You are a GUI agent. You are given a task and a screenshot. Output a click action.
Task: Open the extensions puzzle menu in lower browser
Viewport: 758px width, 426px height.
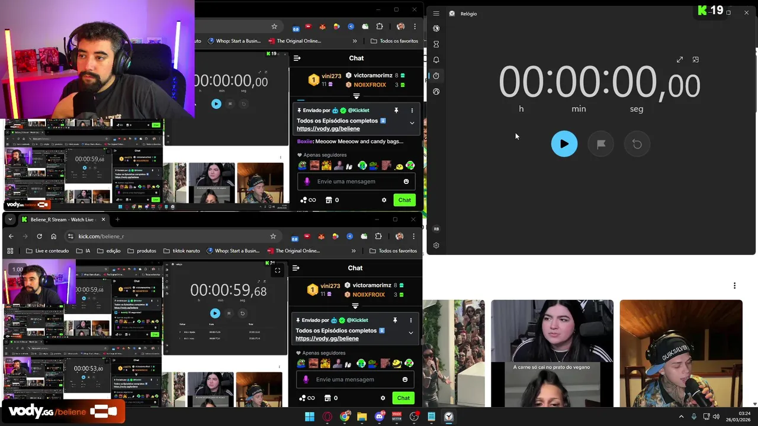point(378,236)
